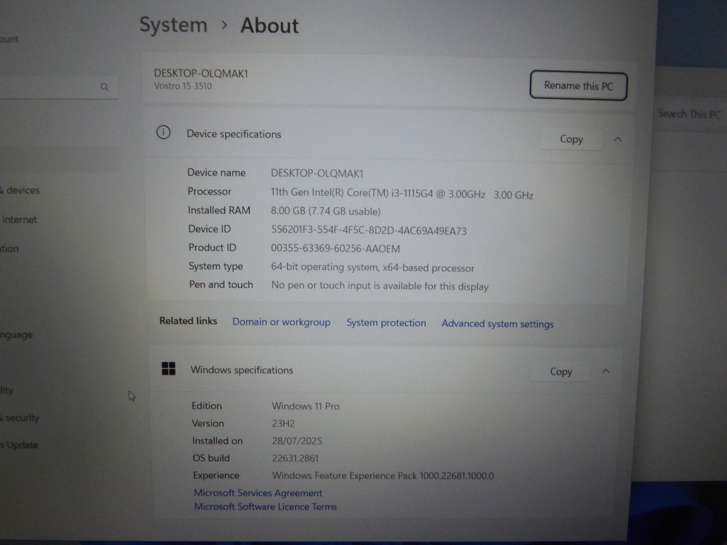Open the language category in sidebar
Image resolution: width=727 pixels, height=545 pixels.
click(16, 335)
